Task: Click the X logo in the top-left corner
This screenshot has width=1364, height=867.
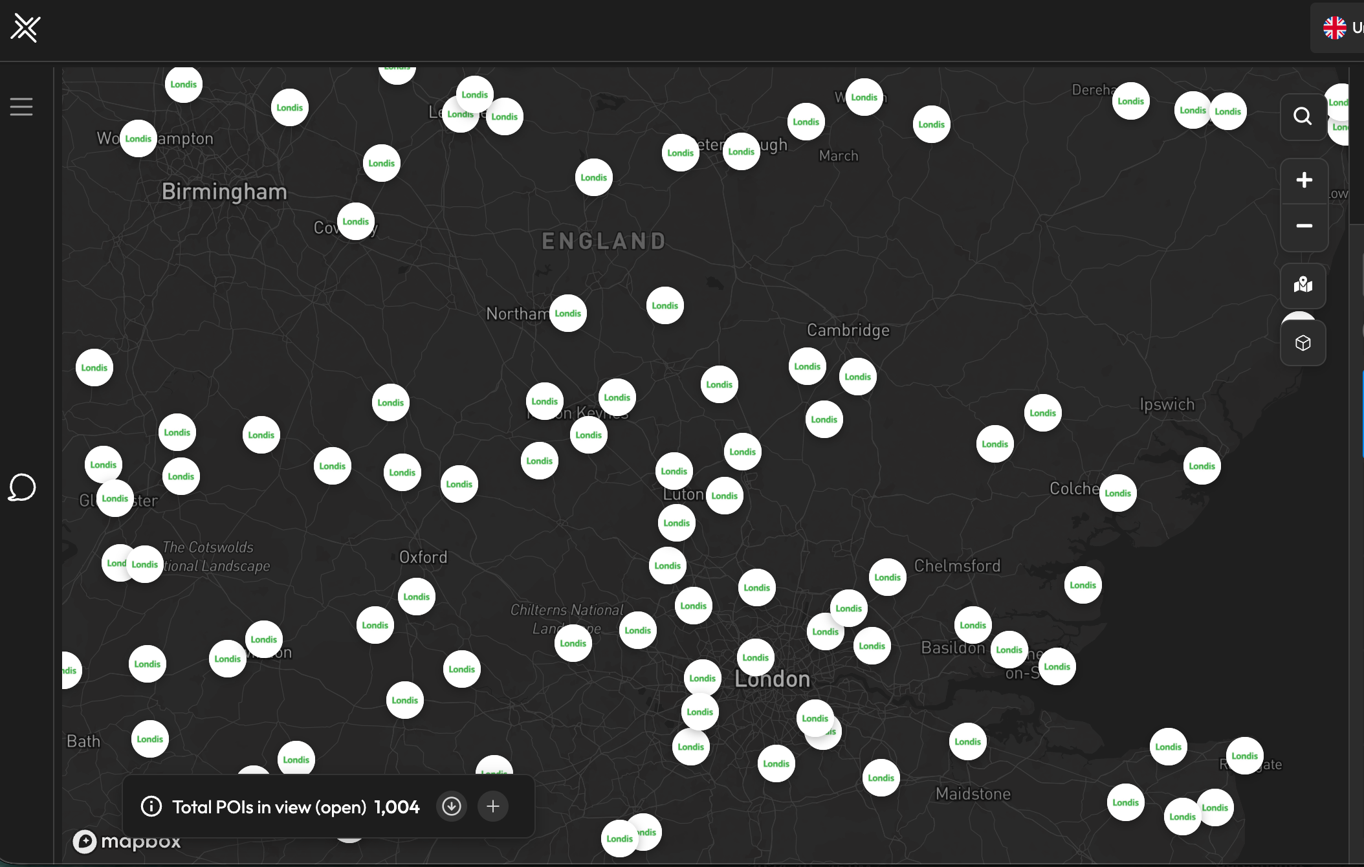Action: pos(25,28)
